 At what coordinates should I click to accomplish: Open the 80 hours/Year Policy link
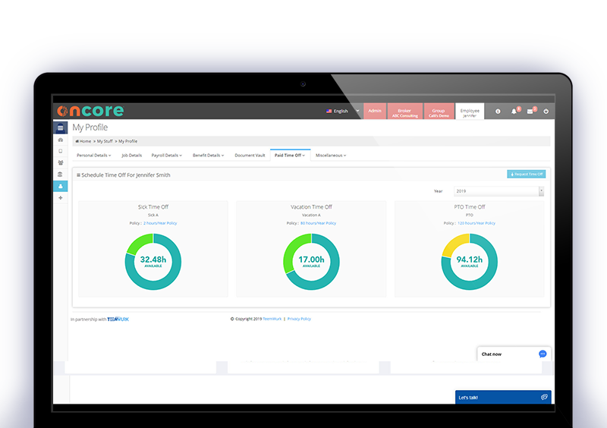point(318,223)
